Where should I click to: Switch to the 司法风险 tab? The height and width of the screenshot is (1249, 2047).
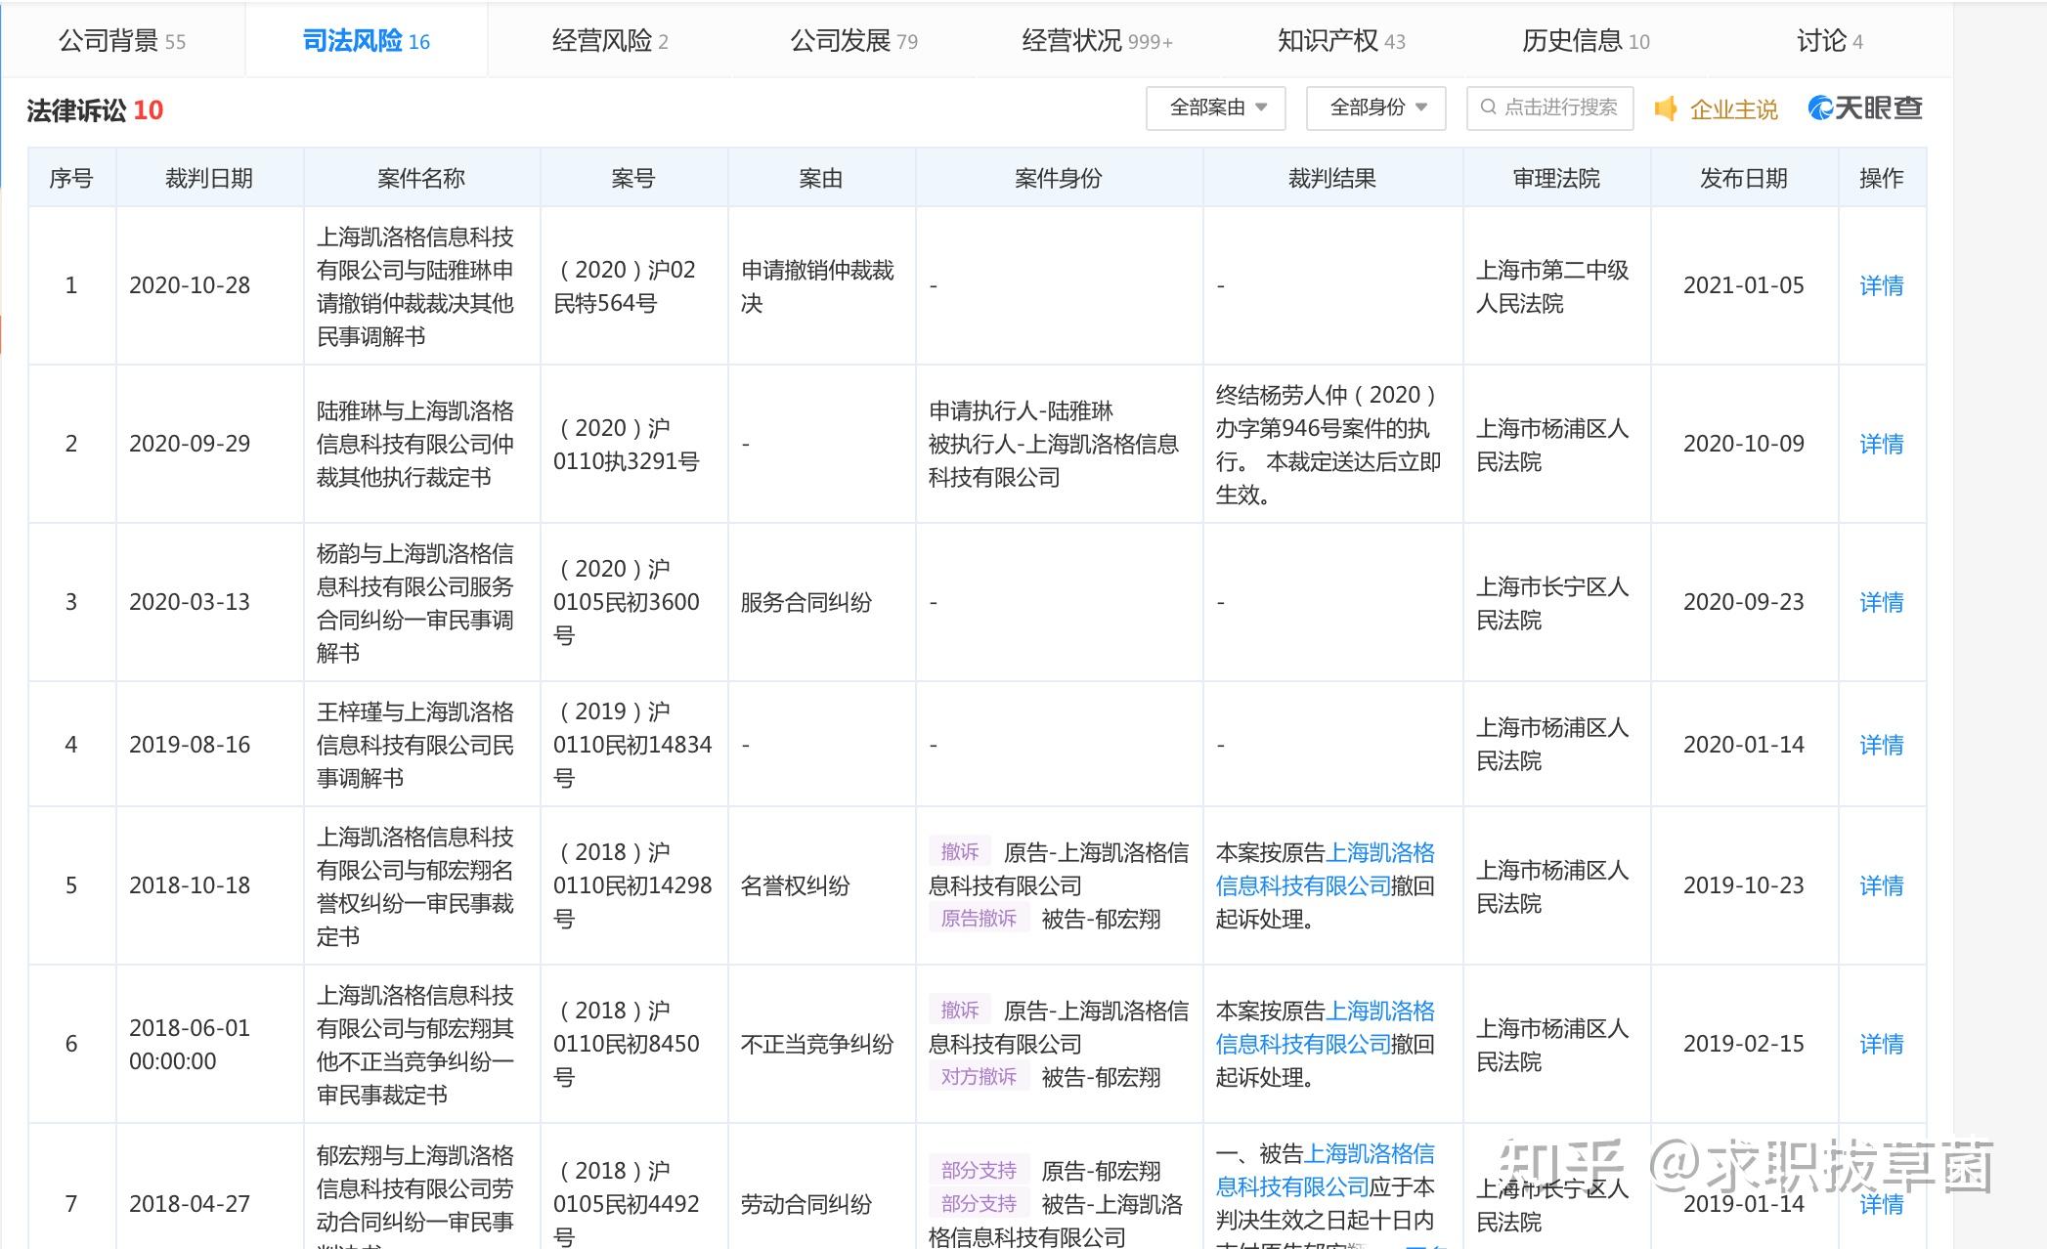367,41
